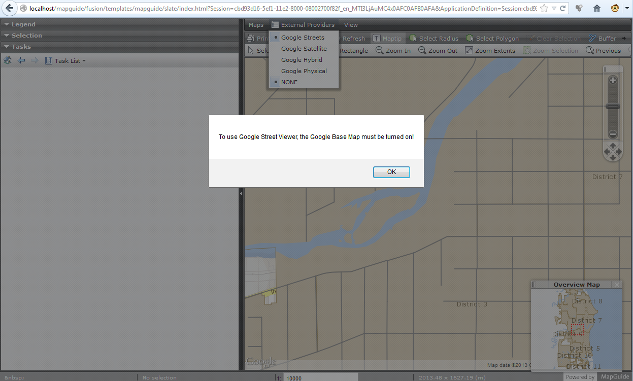This screenshot has width=633, height=381.
Task: Click the Zoom Rectangle tool
Action: pos(353,51)
